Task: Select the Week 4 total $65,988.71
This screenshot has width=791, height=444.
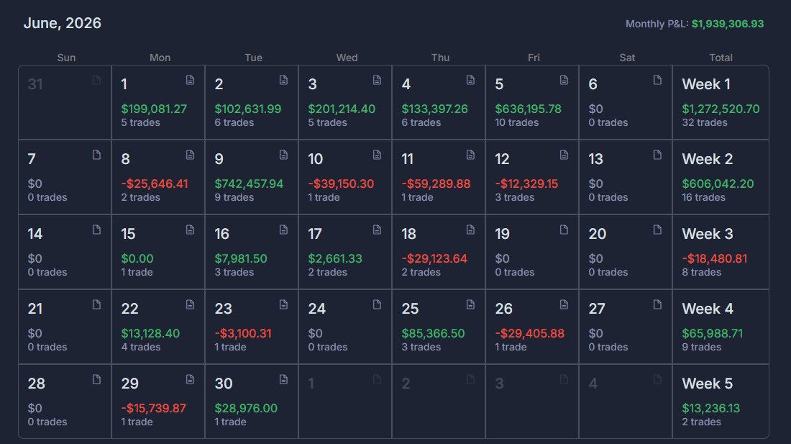Action: point(712,333)
